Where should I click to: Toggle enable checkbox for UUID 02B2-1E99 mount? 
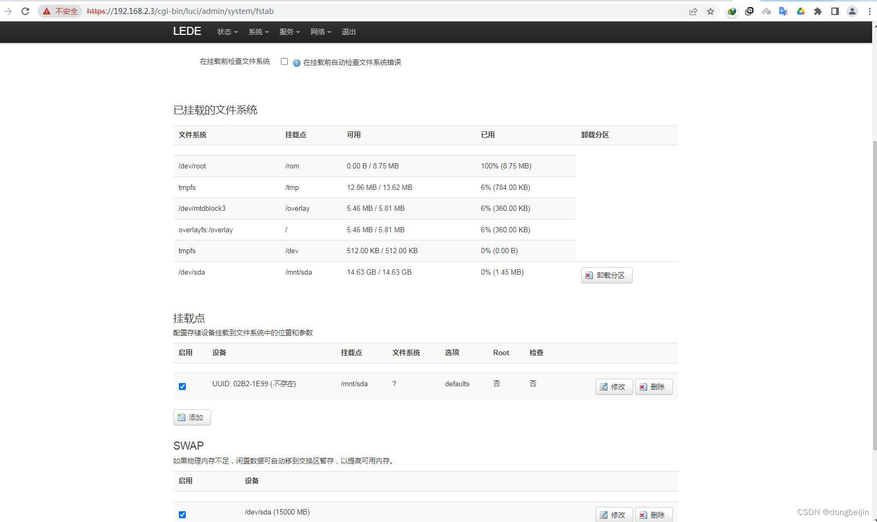[x=182, y=386]
